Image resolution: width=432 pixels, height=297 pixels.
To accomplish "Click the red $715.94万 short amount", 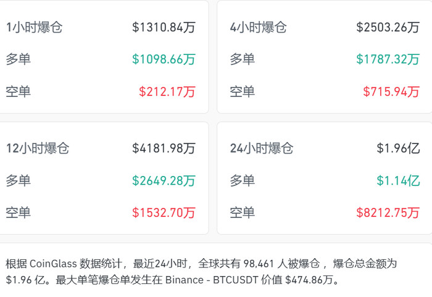I will tap(391, 91).
